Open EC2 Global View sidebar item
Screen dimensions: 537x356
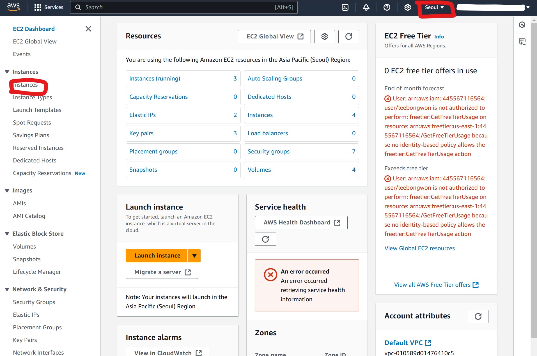(35, 42)
